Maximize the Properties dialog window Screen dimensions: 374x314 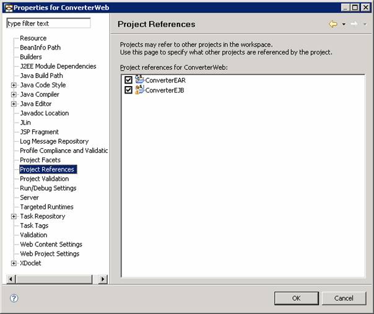point(355,7)
